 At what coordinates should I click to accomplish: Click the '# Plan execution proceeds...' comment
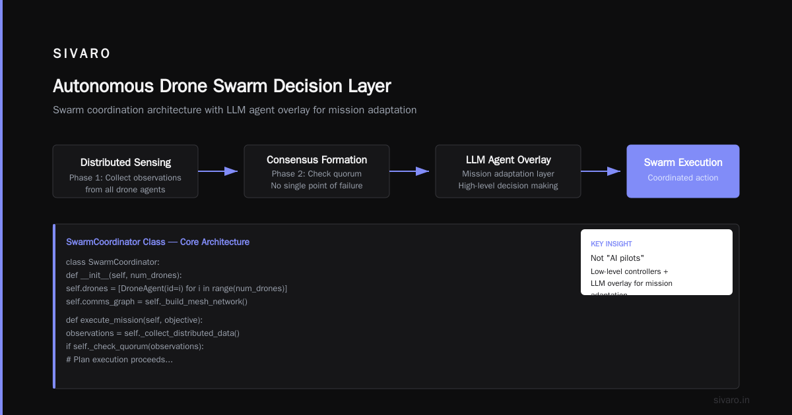coord(119,360)
